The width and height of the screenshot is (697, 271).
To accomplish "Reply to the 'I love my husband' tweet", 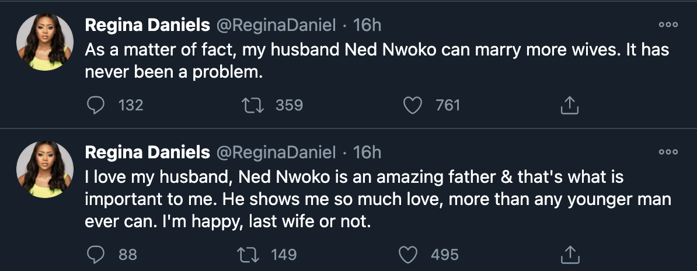I will tap(95, 255).
